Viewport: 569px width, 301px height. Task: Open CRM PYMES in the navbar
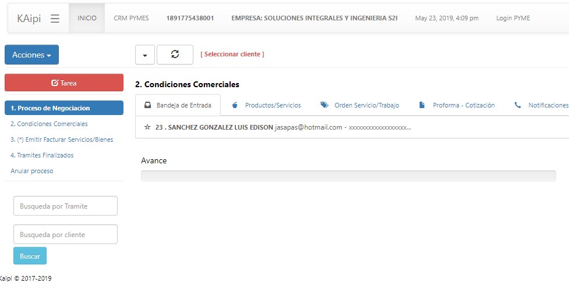click(131, 18)
